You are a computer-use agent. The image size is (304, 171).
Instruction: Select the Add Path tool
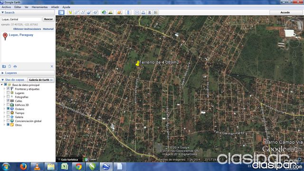[83, 12]
